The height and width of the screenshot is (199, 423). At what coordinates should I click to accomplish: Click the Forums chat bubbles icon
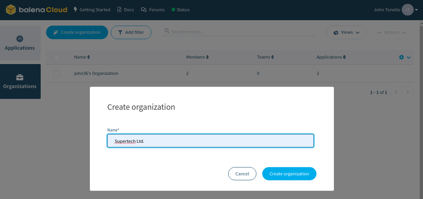[143, 10]
